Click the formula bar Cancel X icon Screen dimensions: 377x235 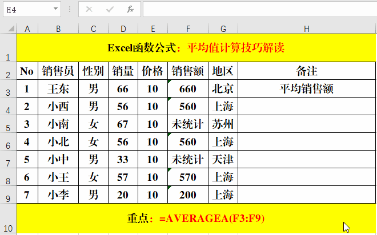(89, 9)
